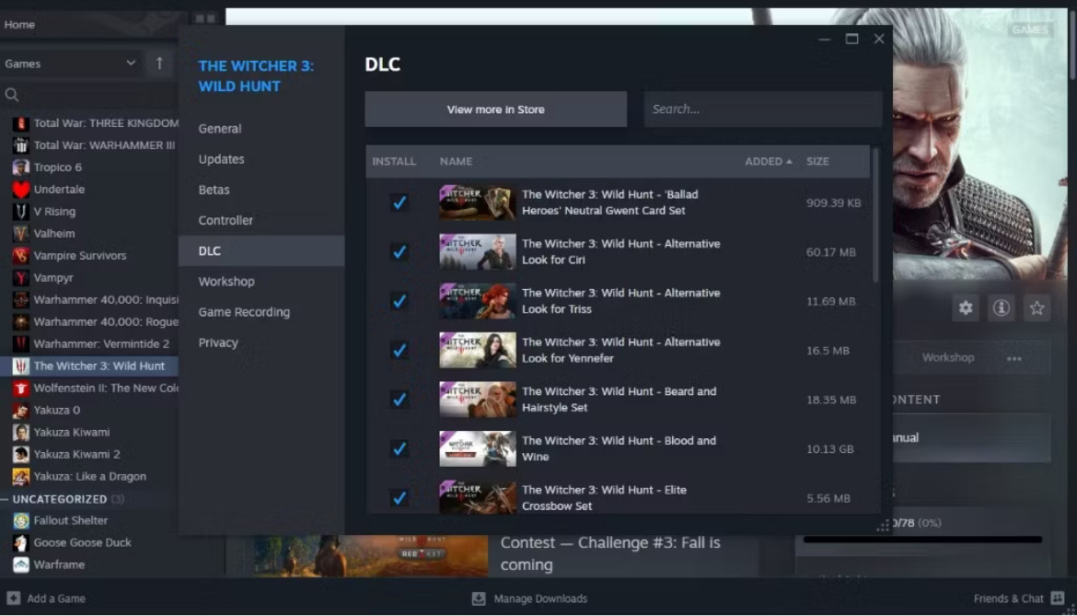Open the Workshop tab in properties sidebar

tap(226, 282)
